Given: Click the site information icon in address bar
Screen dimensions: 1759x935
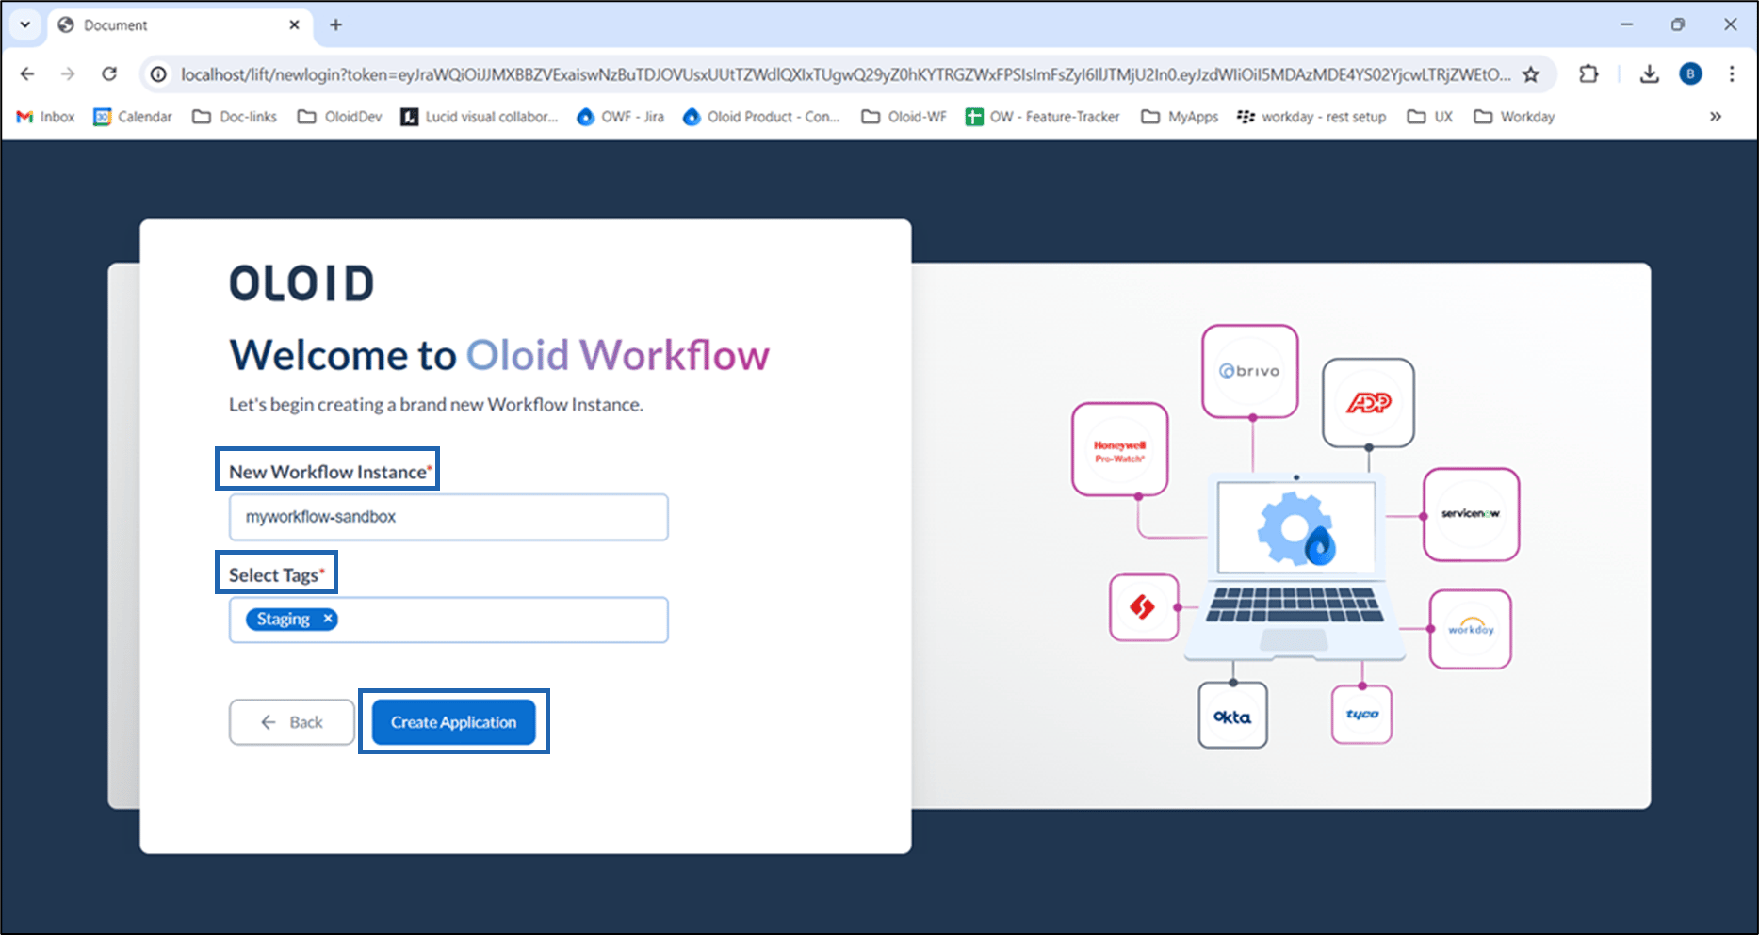Looking at the screenshot, I should [159, 74].
